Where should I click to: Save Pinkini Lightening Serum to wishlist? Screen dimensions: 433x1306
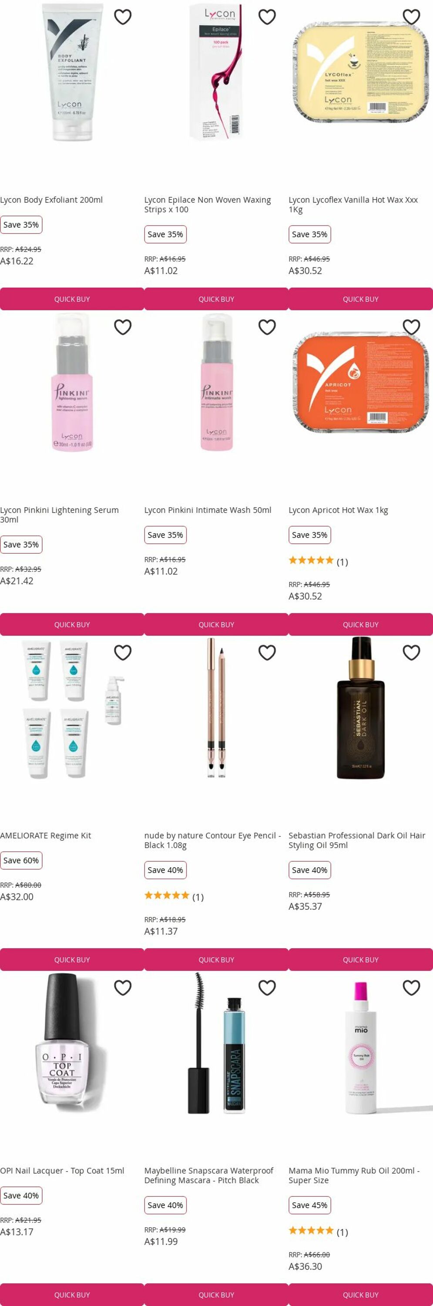tap(123, 327)
